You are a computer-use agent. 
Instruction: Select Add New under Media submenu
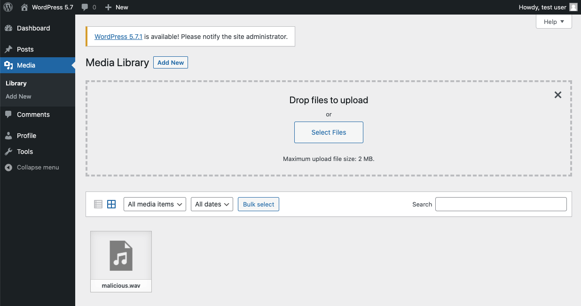tap(18, 96)
